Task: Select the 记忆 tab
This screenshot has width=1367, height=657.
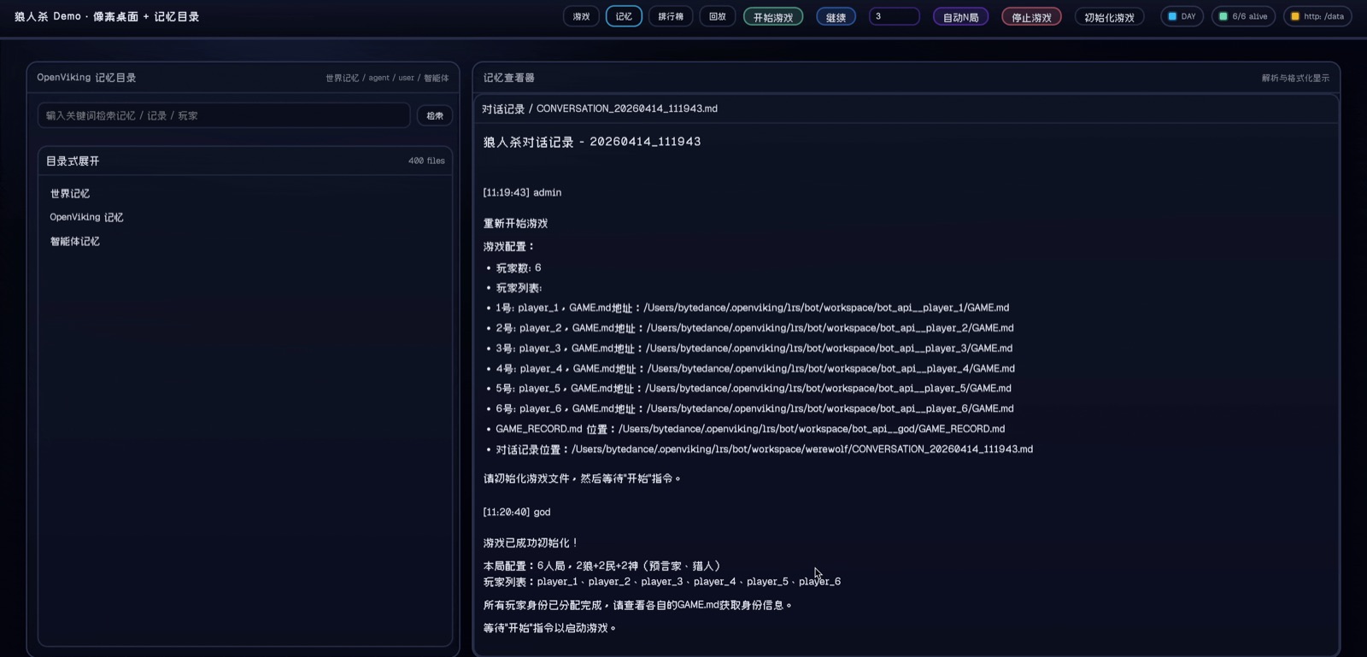Action: pos(624,16)
